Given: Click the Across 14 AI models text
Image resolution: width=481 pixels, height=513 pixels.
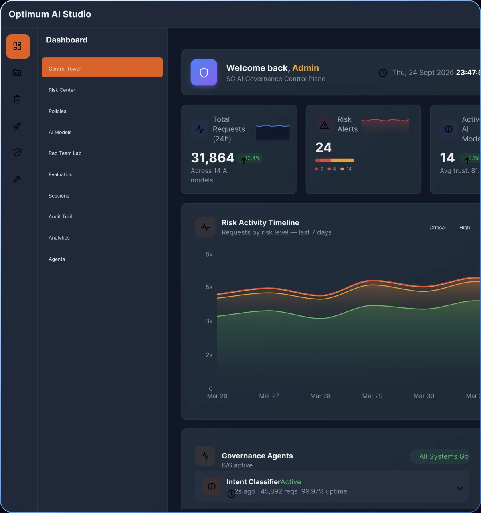Looking at the screenshot, I should [x=210, y=176].
